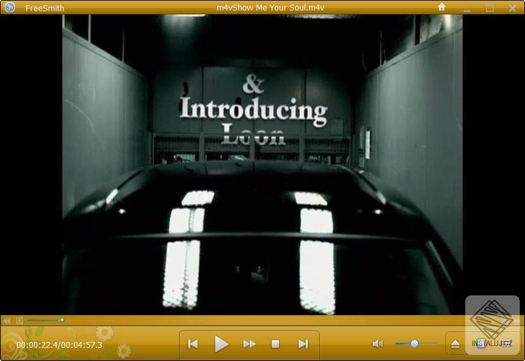Click the file name m4vShow Me Your Soul.m4v
Viewport: 525px width, 361px height.
coord(270,8)
